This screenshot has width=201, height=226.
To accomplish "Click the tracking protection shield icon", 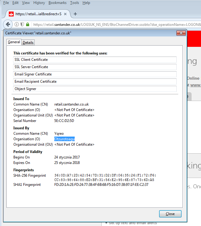I will point(22,24).
